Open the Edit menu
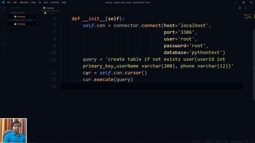The width and height of the screenshot is (255, 143). (15, 2)
